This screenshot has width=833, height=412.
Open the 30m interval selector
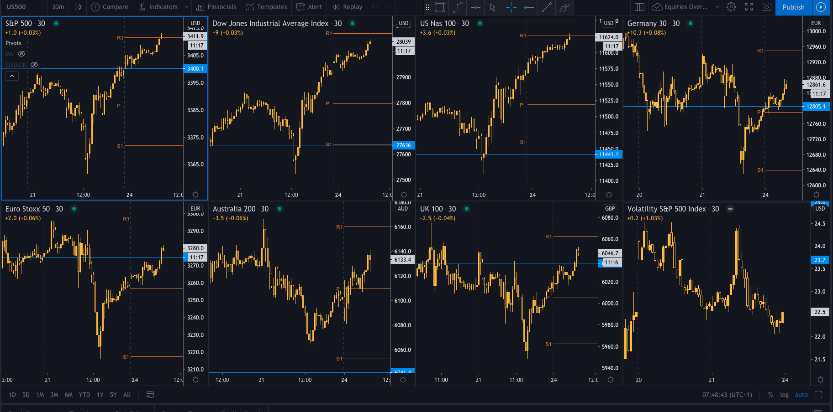point(58,7)
